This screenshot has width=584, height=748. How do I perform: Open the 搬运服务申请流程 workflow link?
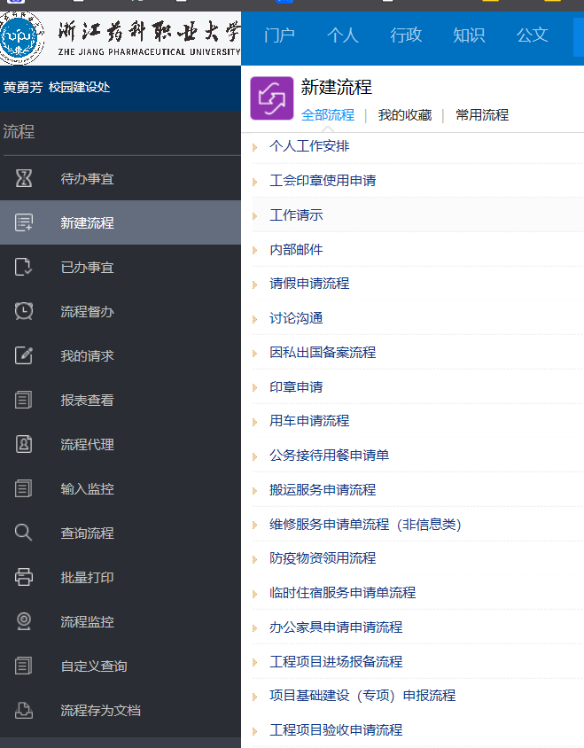323,490
